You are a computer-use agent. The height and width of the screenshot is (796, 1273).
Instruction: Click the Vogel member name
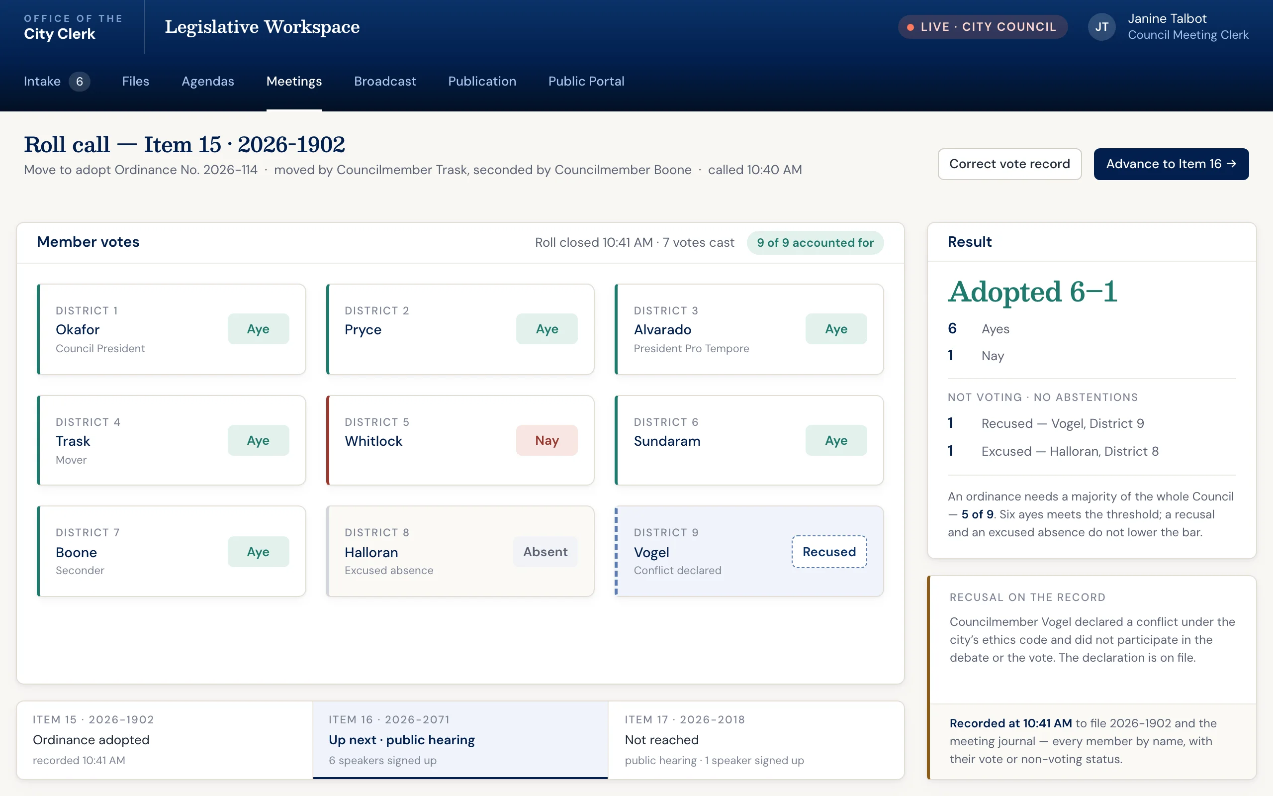[x=651, y=552]
